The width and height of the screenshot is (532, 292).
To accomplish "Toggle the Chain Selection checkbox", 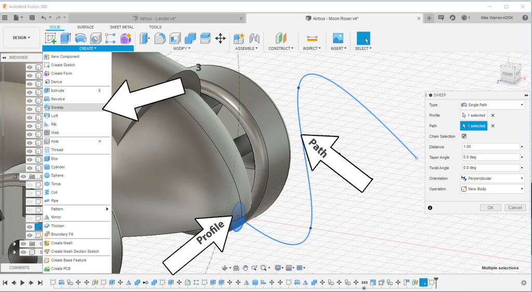I will point(464,136).
